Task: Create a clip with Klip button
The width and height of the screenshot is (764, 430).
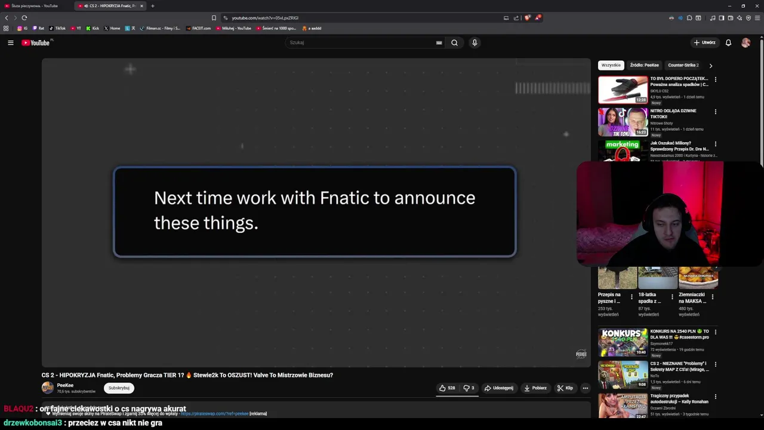Action: 565,388
